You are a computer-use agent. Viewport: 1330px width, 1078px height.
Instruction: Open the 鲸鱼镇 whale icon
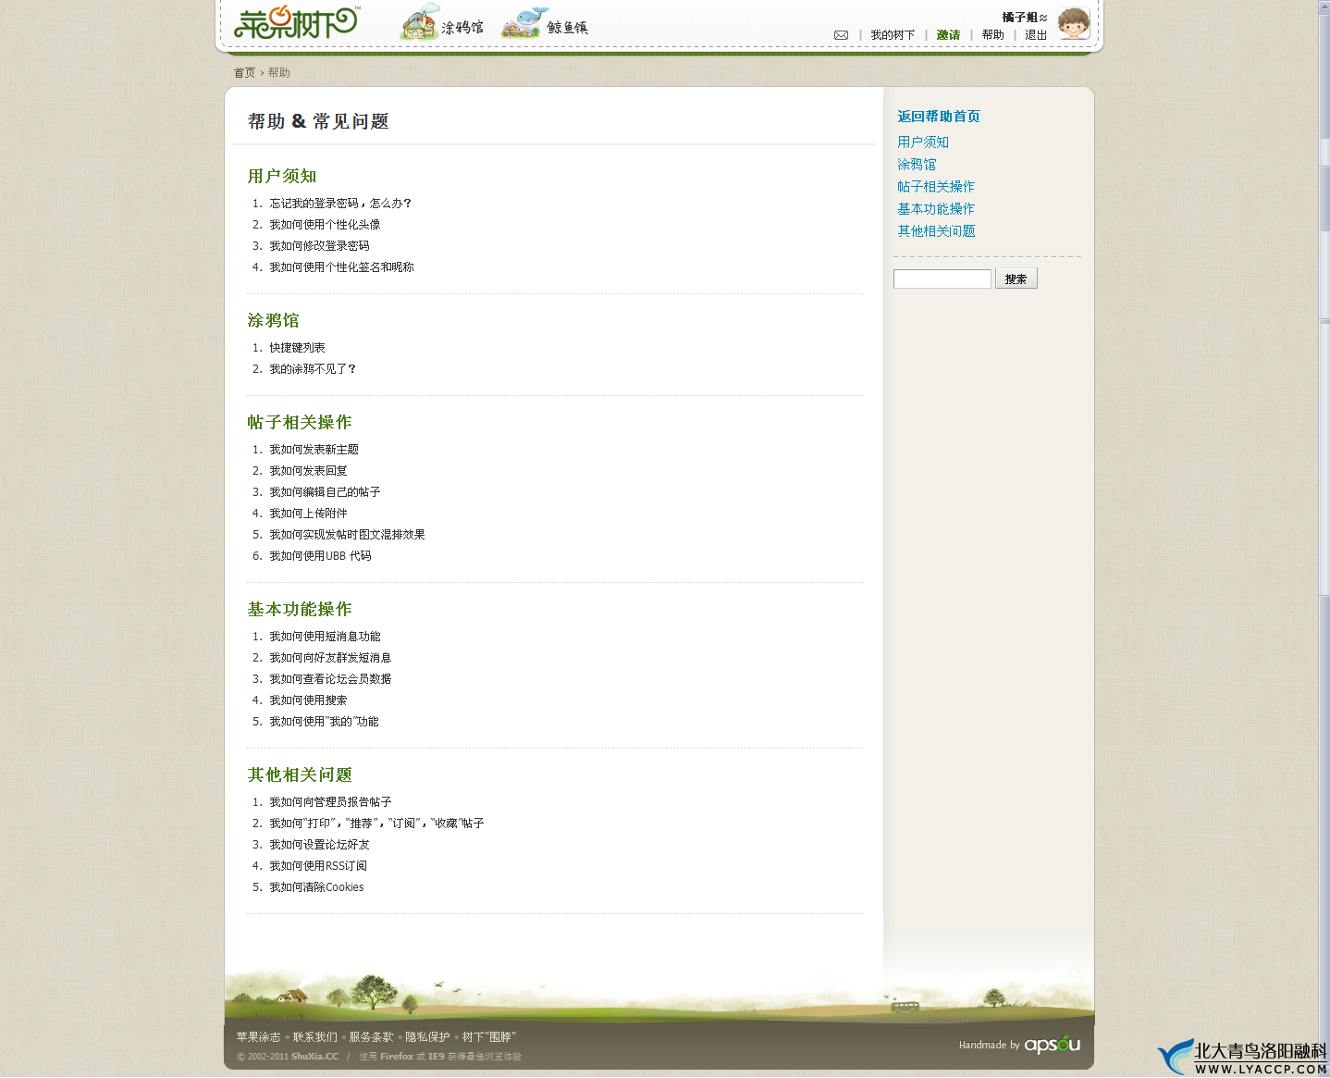pyautogui.click(x=522, y=22)
